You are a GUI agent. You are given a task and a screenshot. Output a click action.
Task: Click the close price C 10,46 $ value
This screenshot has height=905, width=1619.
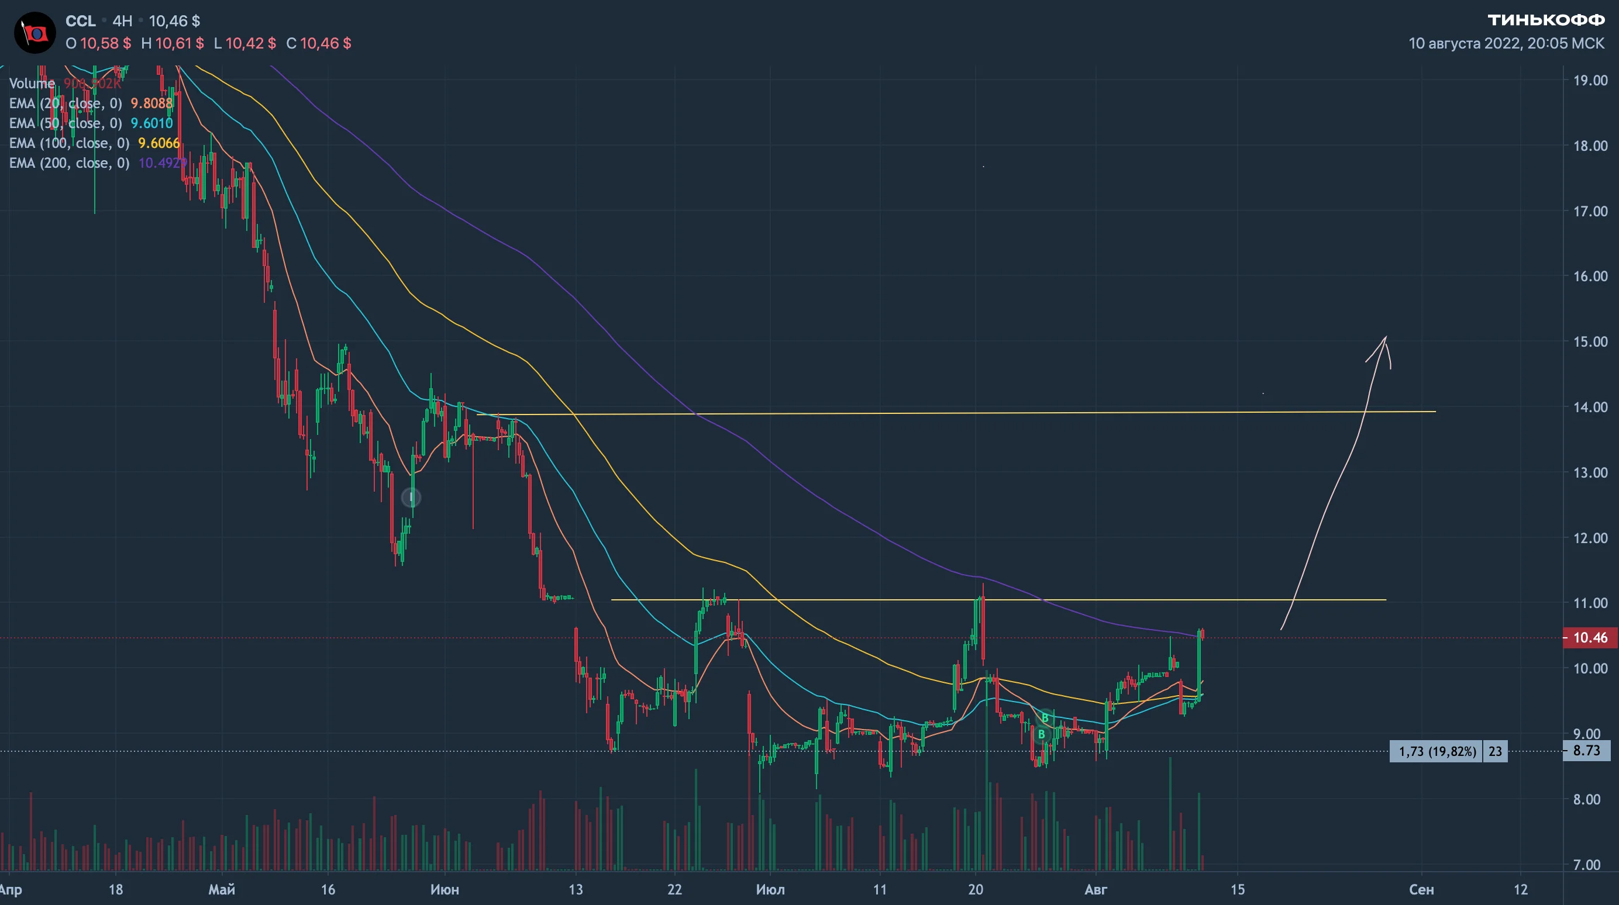[319, 43]
